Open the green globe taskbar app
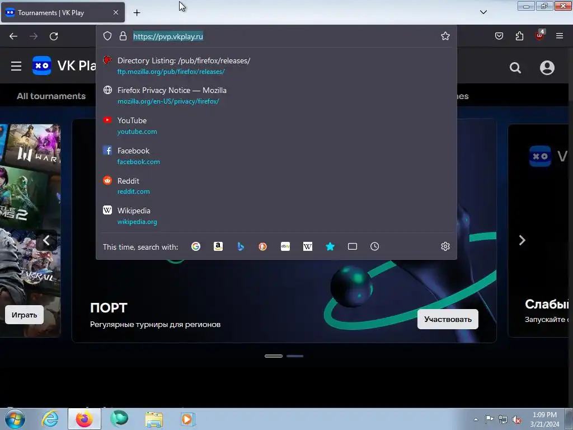Image resolution: width=573 pixels, height=430 pixels. point(119,419)
